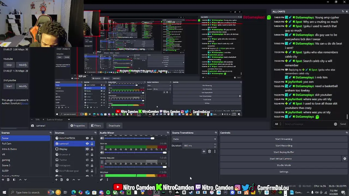Open OBS Settings from Controls
Screen dimensions: 349x196
pyautogui.click(x=284, y=172)
